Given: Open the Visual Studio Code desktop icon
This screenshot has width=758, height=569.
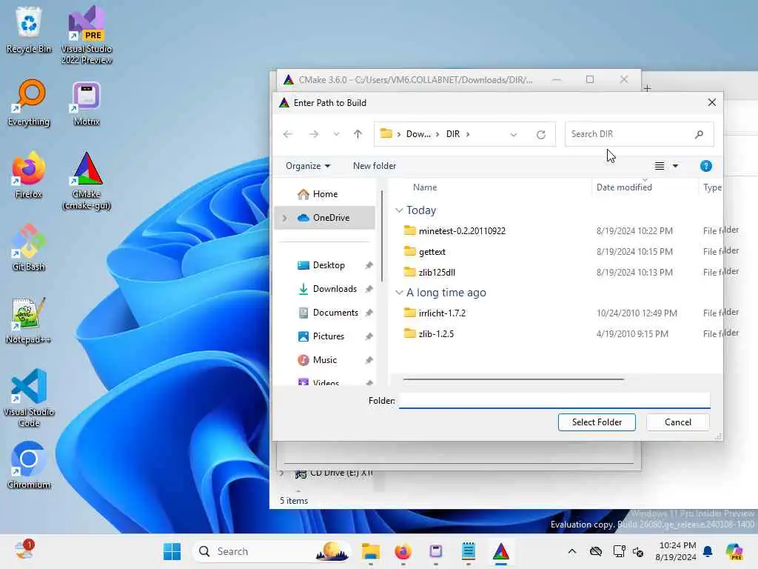Looking at the screenshot, I should pyautogui.click(x=29, y=398).
